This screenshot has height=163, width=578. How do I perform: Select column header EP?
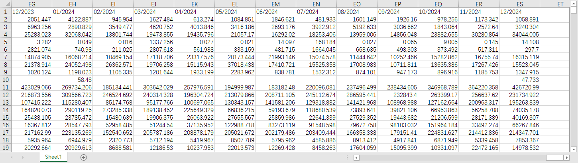[x=397, y=4]
